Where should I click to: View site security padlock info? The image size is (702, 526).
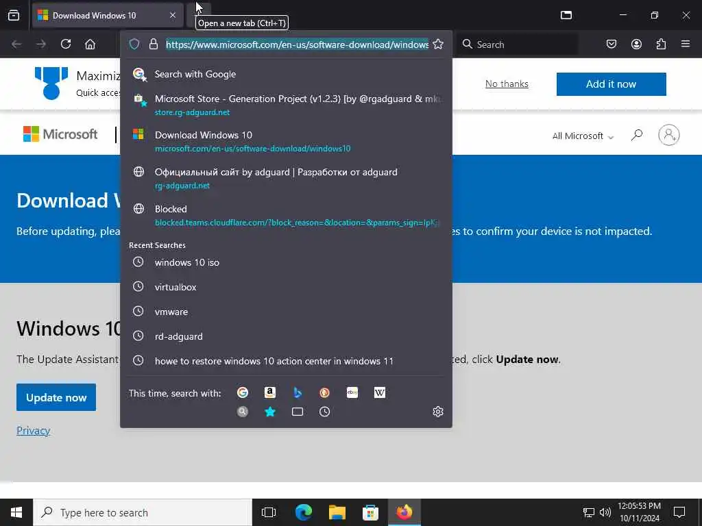(x=154, y=45)
